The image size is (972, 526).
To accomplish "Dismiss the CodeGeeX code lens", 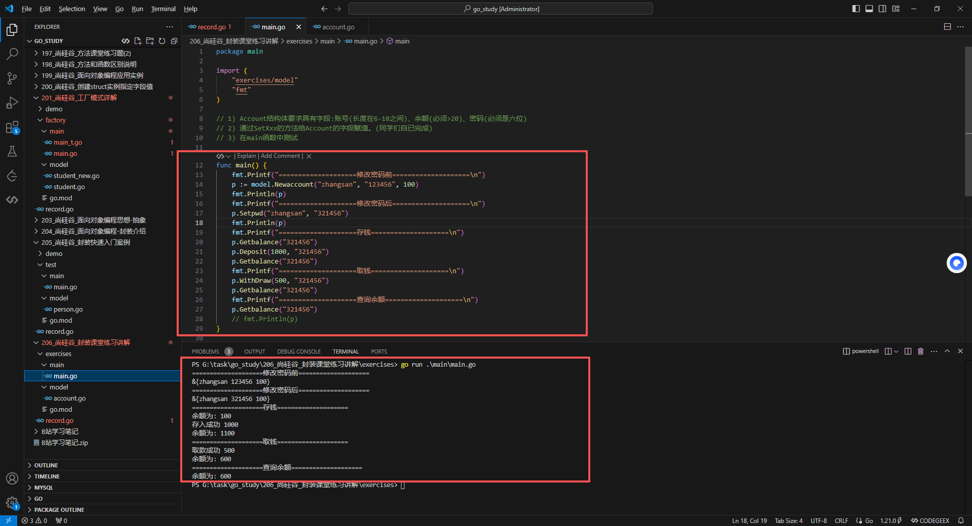I will [309, 156].
